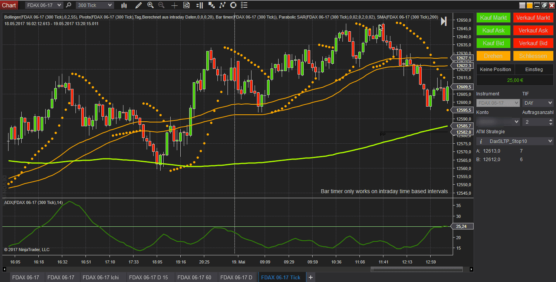
Task: Toggle the Chart Trader panel icon
Action: (x=200, y=5)
